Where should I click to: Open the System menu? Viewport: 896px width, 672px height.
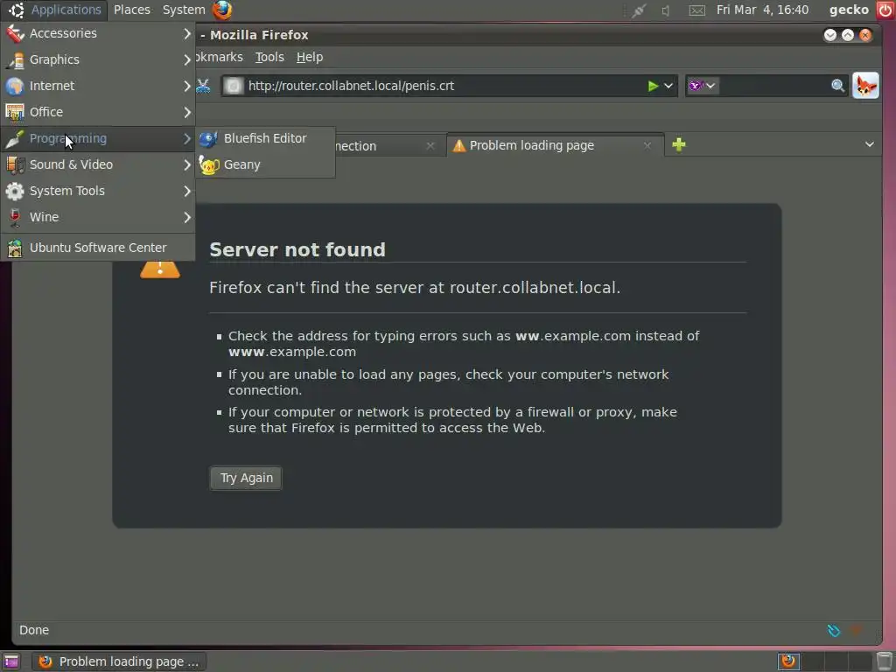(184, 10)
